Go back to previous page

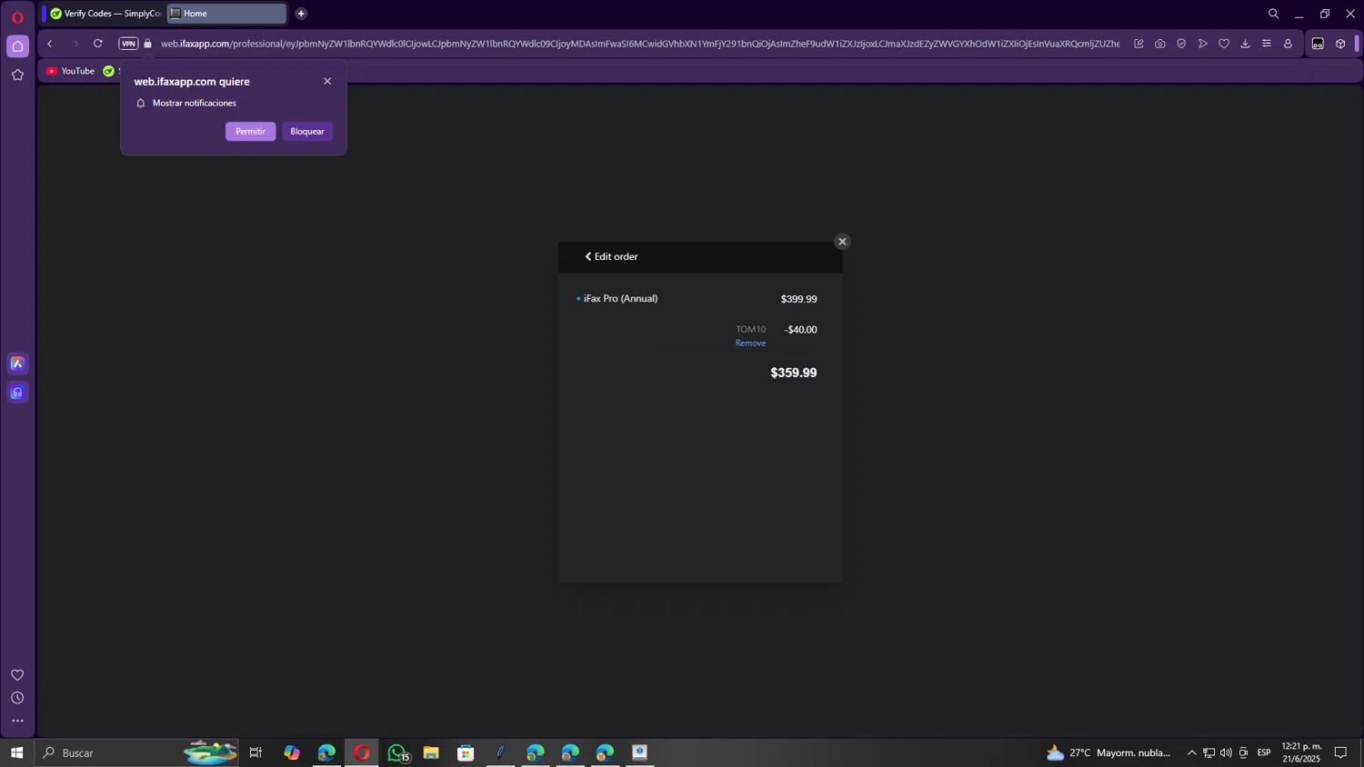50,44
